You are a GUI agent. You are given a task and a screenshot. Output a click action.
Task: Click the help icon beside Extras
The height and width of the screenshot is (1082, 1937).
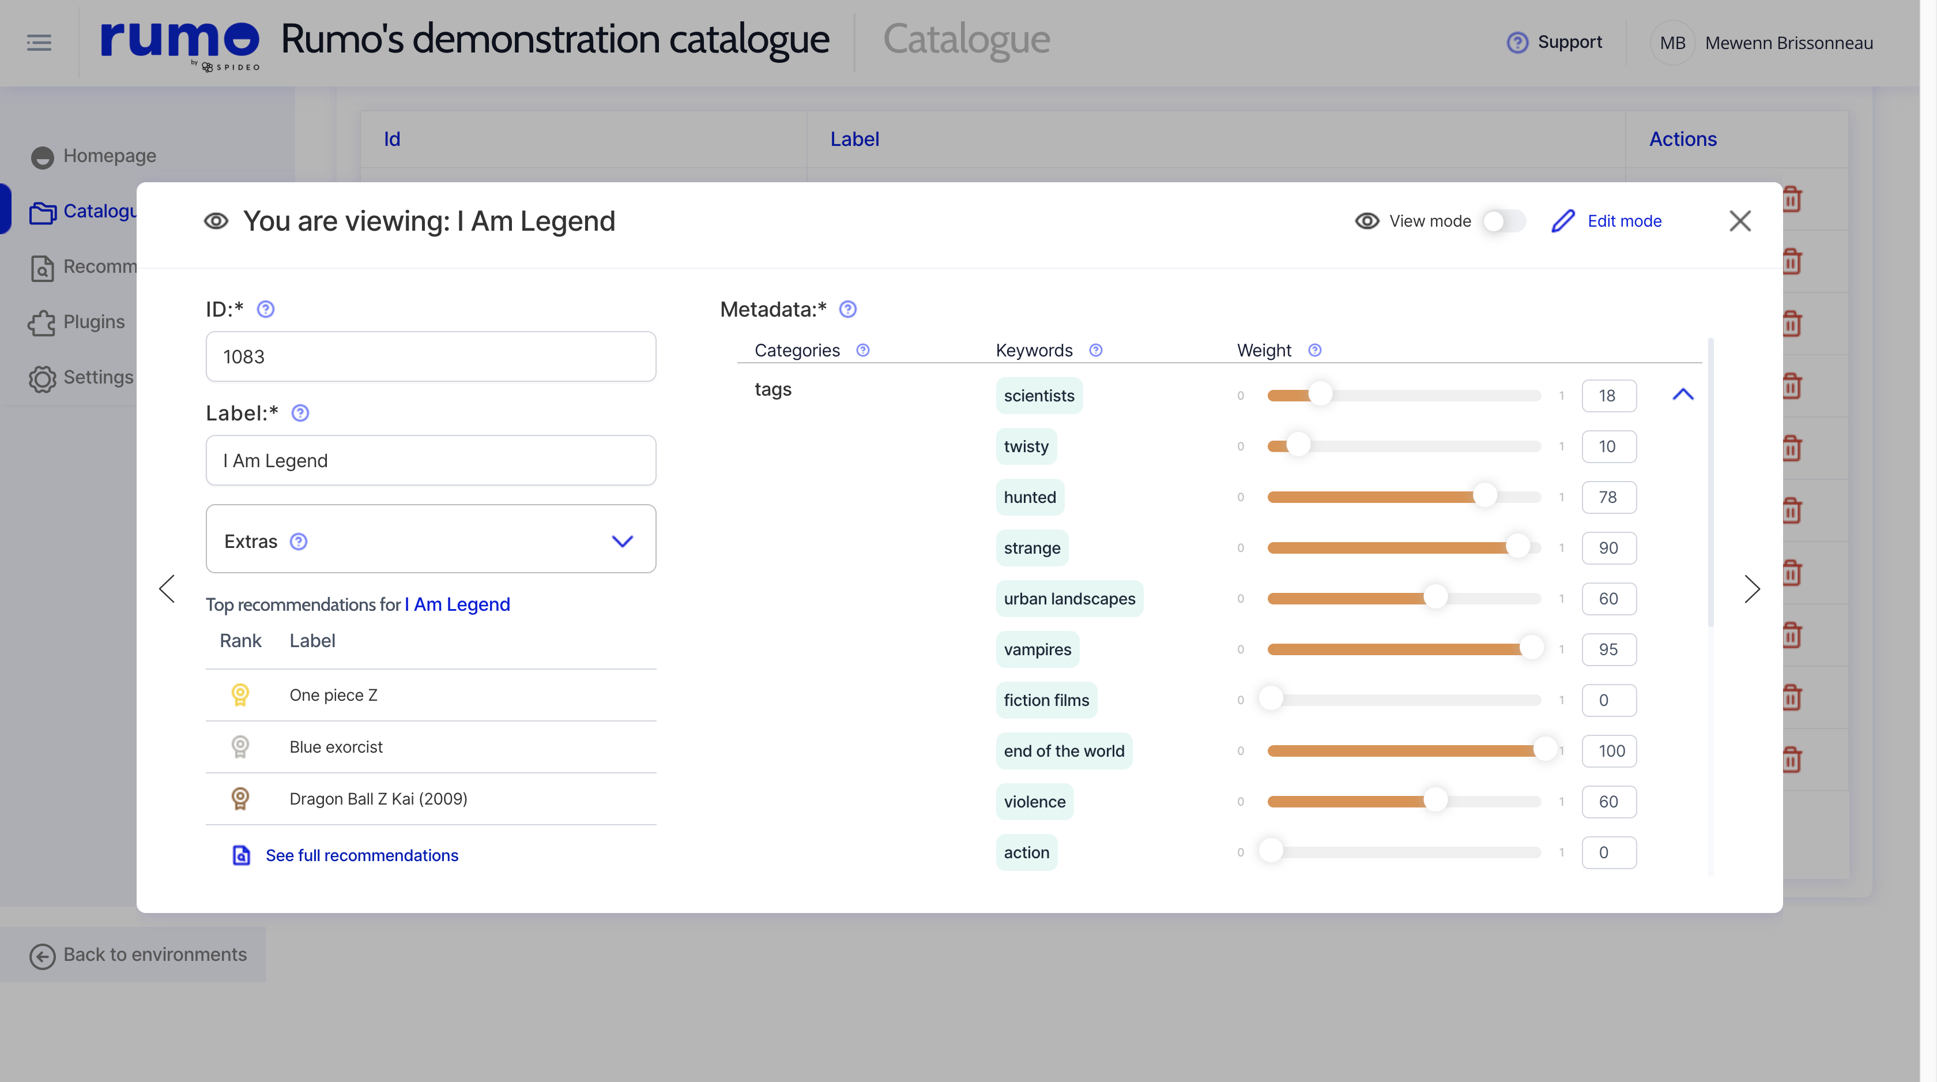[299, 542]
